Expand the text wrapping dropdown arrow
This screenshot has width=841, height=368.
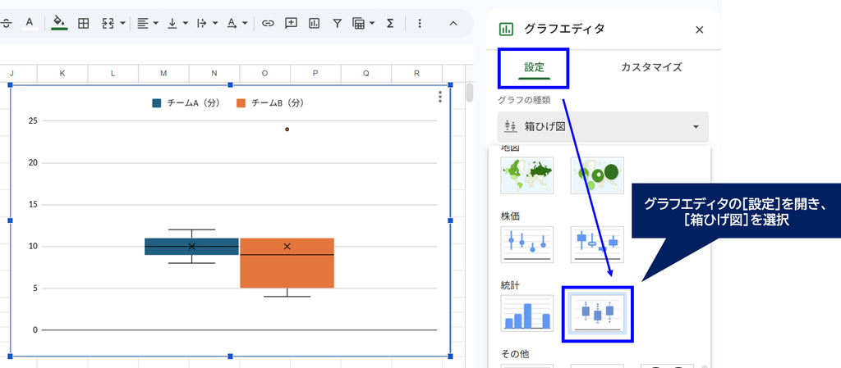point(215,23)
